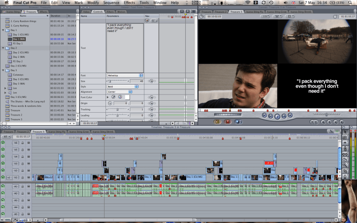
Task: Open the Font dropdown showing Helvetica
Action: [125, 75]
